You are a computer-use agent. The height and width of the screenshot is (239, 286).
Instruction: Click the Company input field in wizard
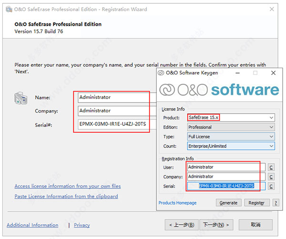coord(117,111)
